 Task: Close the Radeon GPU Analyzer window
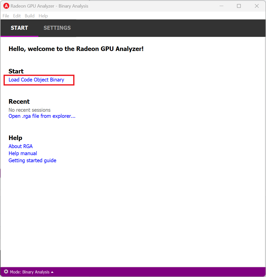tap(257, 6)
